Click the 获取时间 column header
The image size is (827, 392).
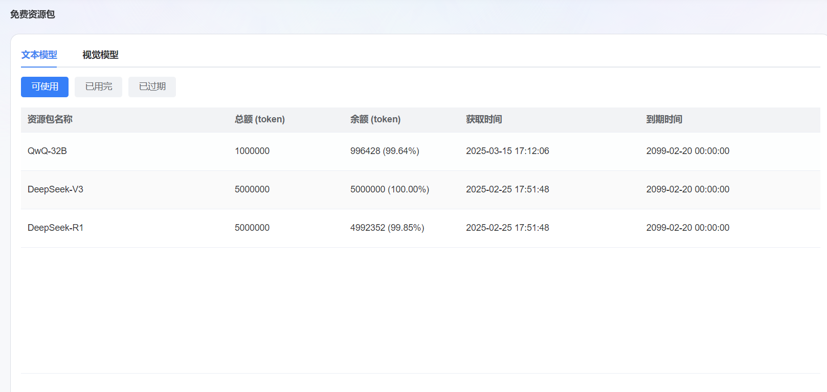click(x=484, y=119)
